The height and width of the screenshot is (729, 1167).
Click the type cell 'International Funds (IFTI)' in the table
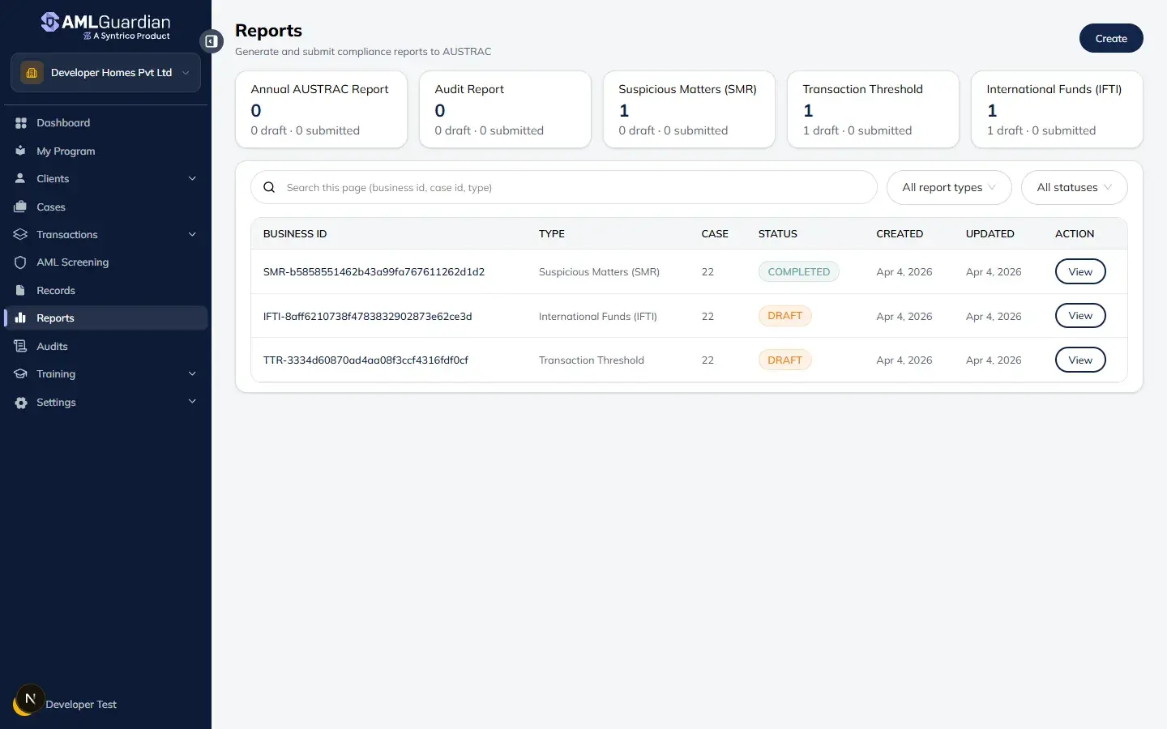click(598, 316)
